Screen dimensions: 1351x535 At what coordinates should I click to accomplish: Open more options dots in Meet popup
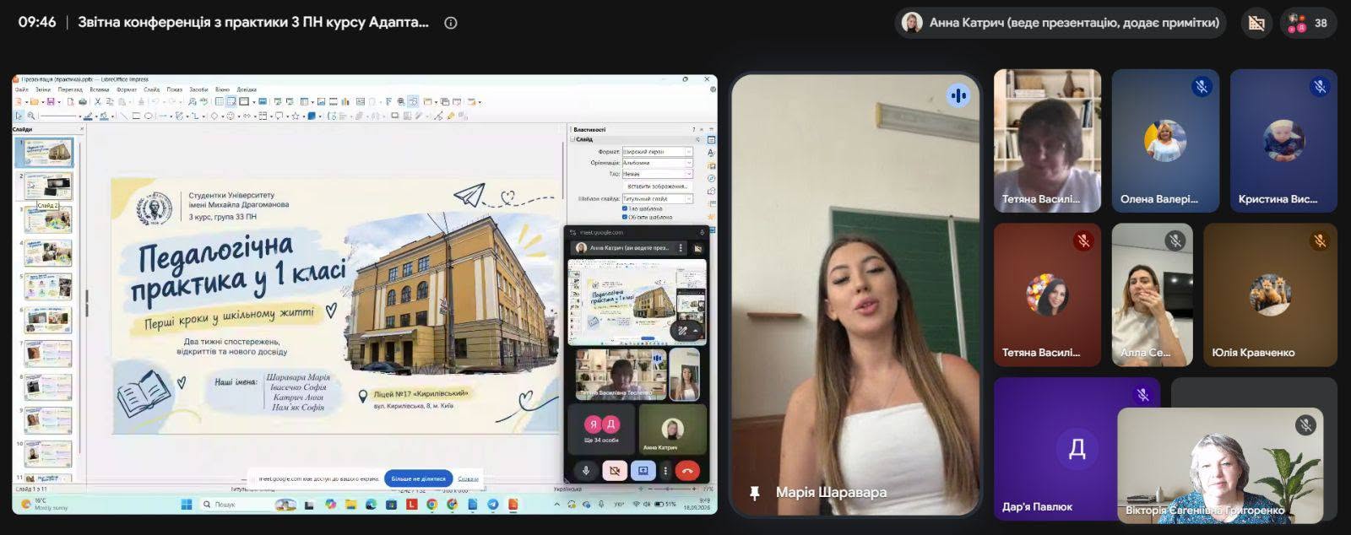(x=665, y=470)
